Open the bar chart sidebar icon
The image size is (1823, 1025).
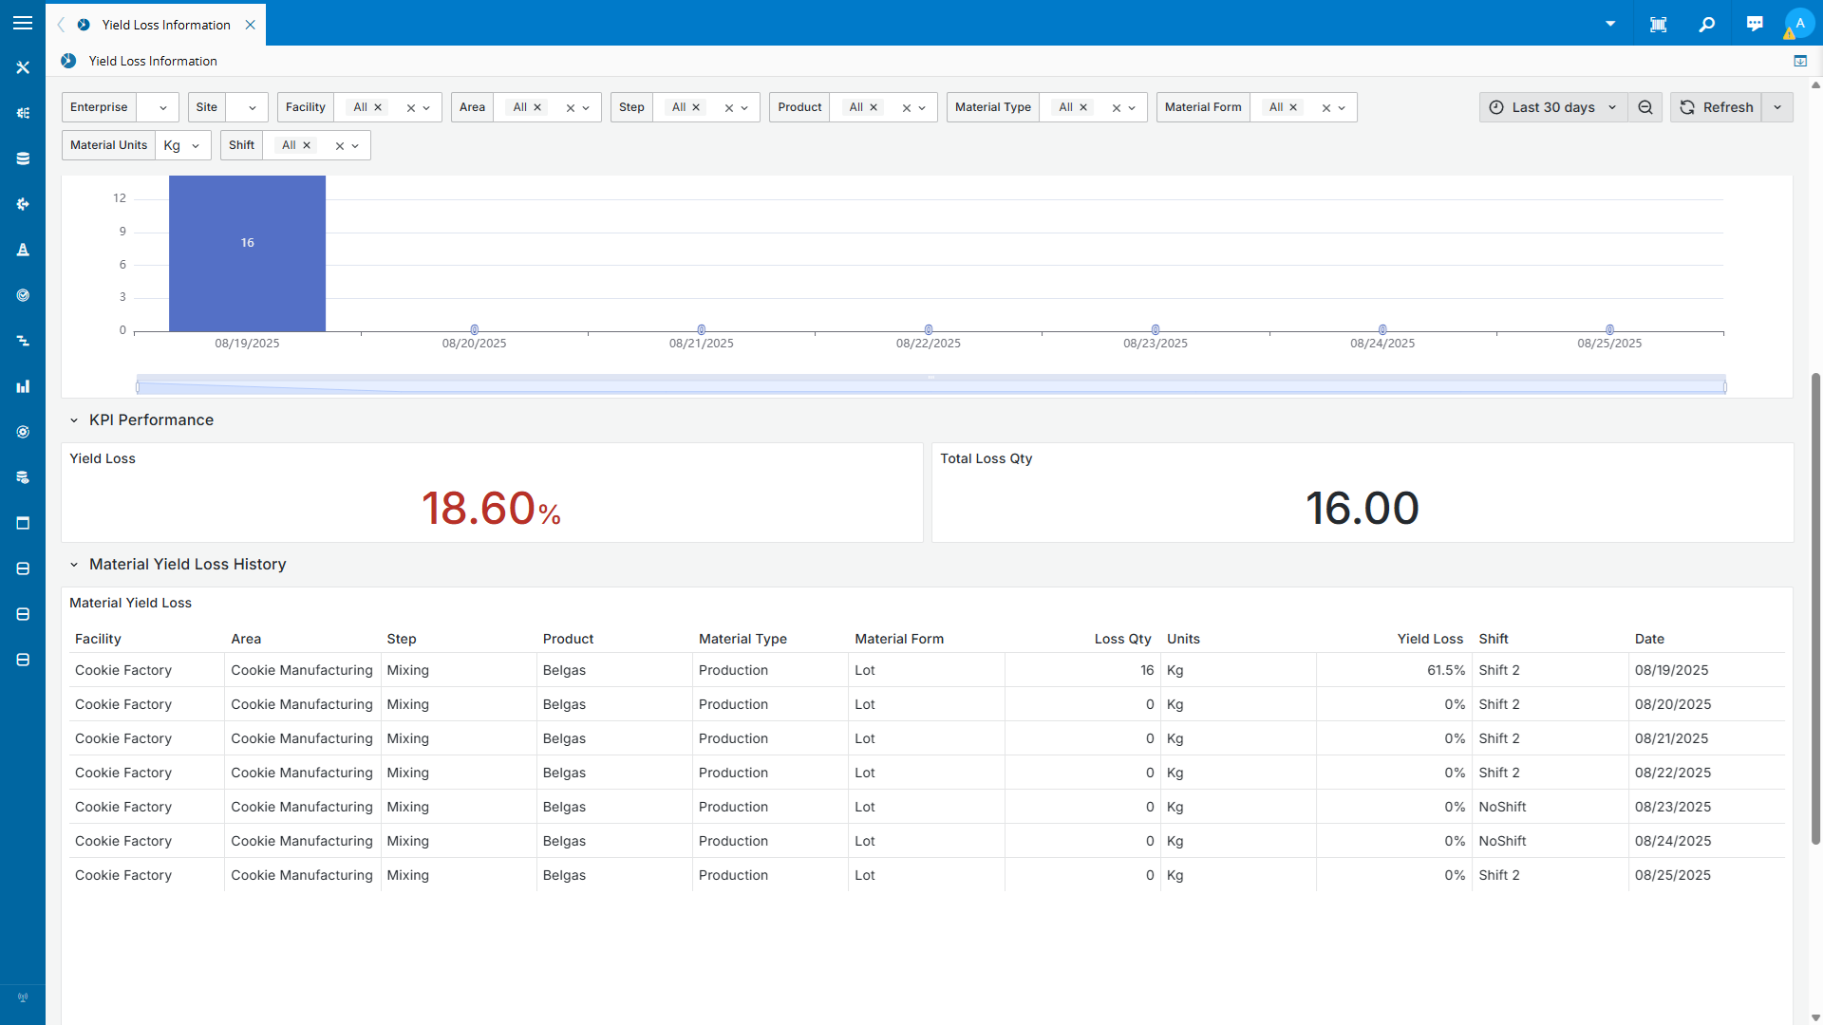click(23, 386)
